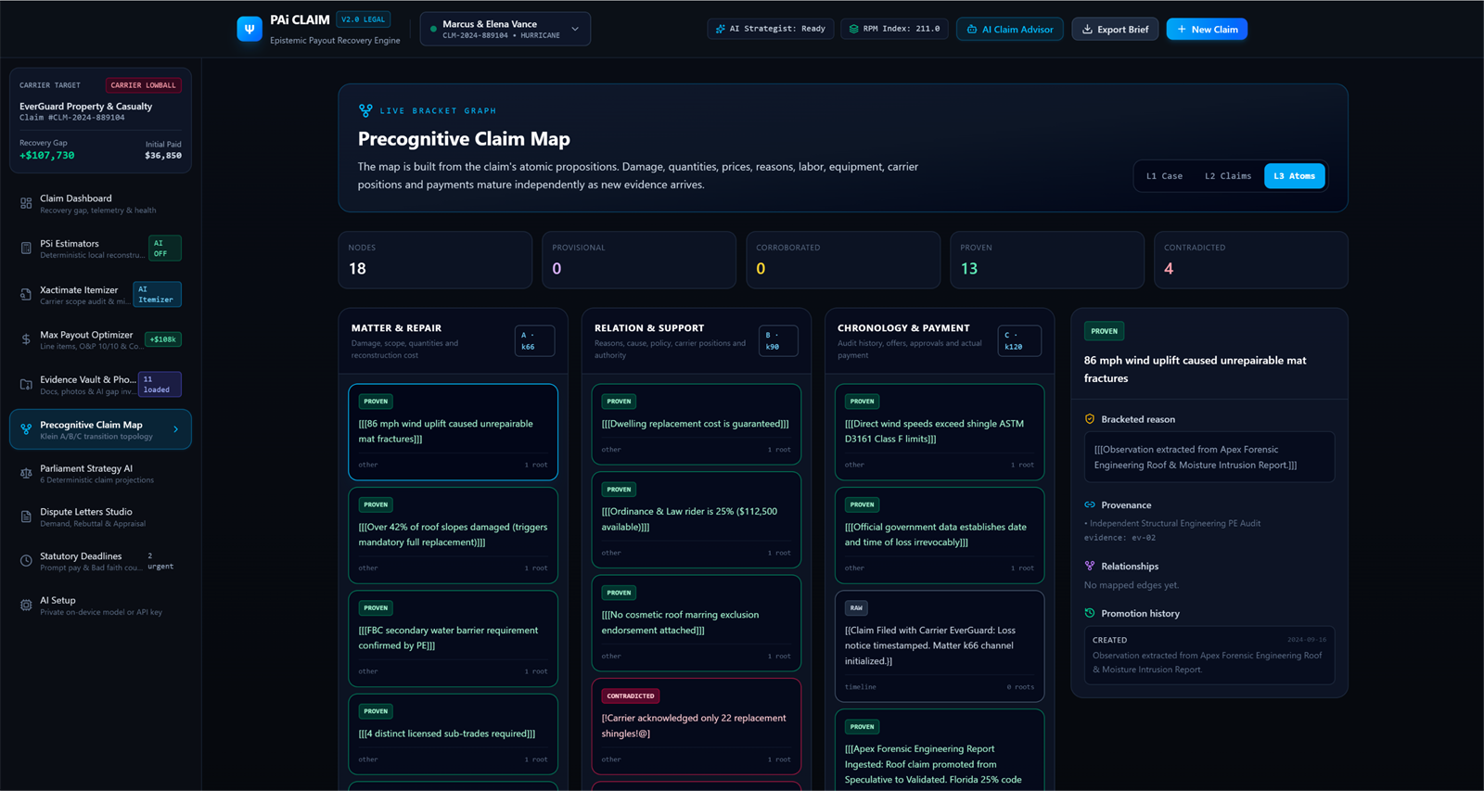This screenshot has height=791, width=1484.
Task: Click the Parliament Strategy AI scales icon
Action: 26,473
